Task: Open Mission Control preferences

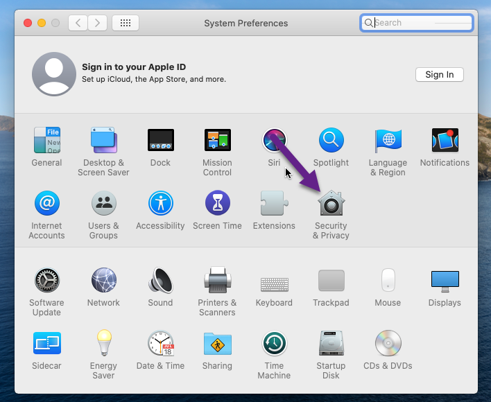Action: [217, 140]
